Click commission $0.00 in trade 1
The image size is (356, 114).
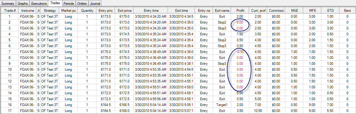coord(276,16)
